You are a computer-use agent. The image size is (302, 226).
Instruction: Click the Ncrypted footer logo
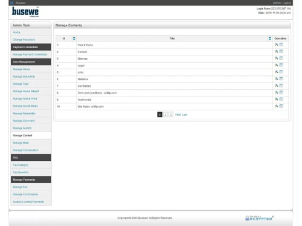pos(259,218)
